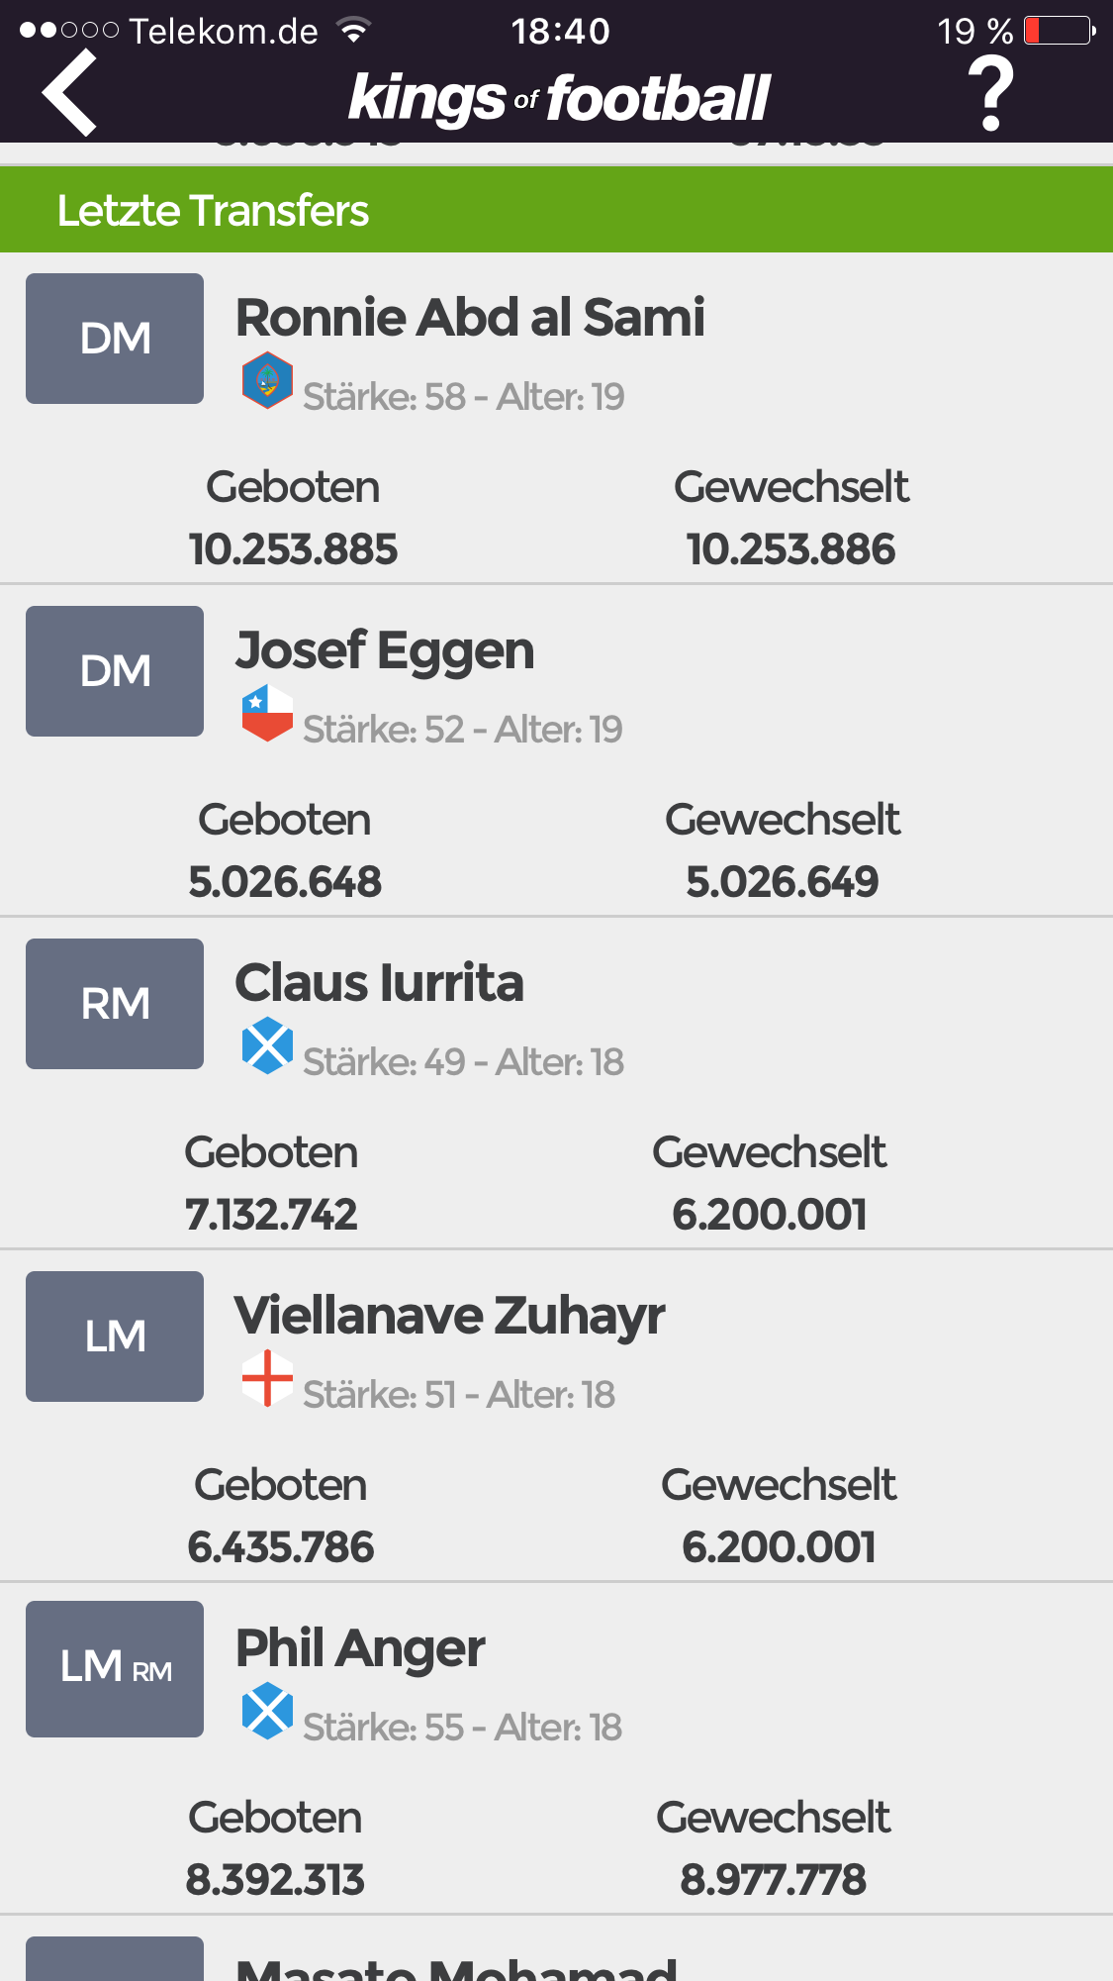Select player name Claus Iurrita
This screenshot has width=1113, height=1981.
pos(379,983)
